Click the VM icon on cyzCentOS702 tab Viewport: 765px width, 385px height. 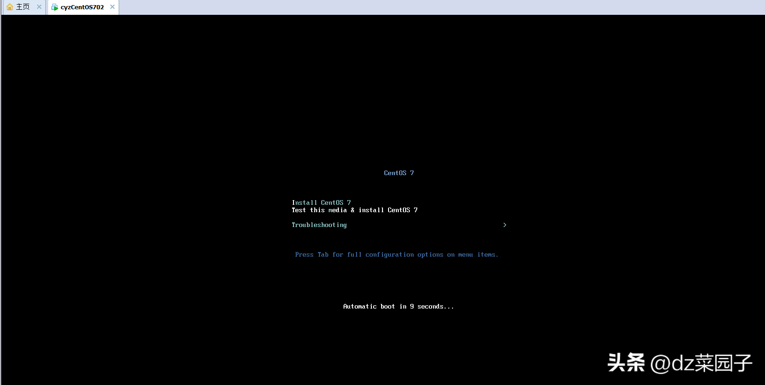click(x=55, y=7)
